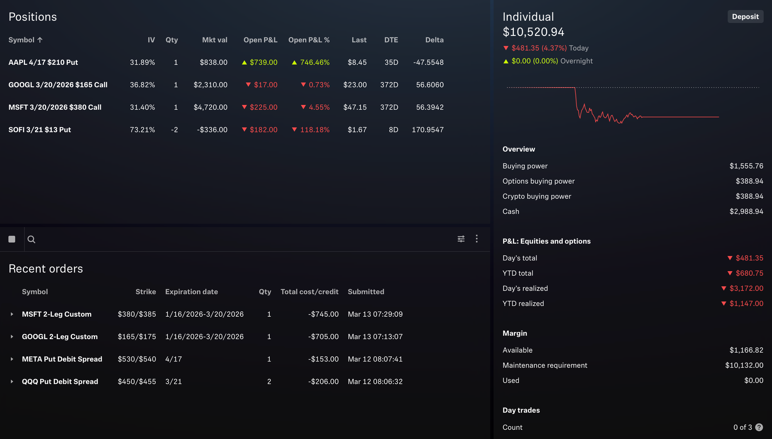The width and height of the screenshot is (772, 439).
Task: Click the Margin Used $0.00 value
Action: [x=754, y=380]
